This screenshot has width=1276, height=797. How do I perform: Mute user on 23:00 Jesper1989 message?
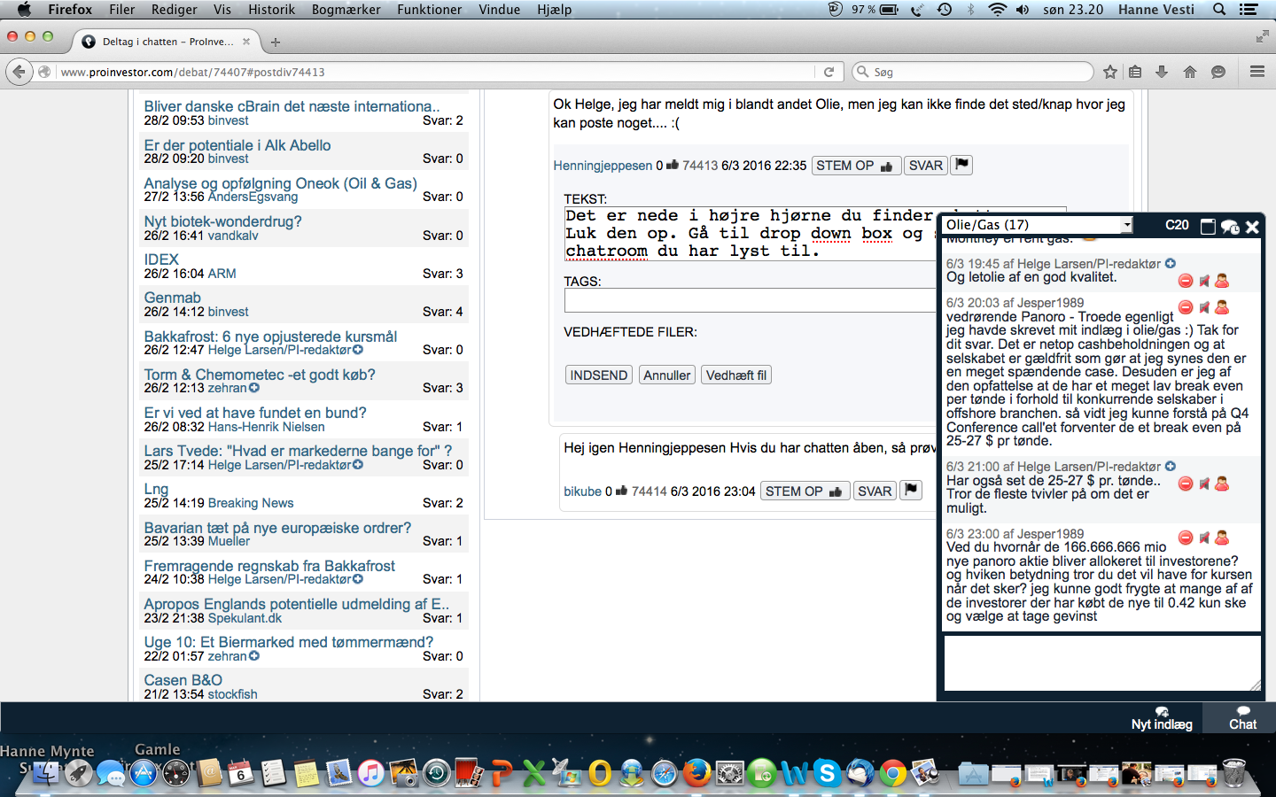[x=1204, y=538]
